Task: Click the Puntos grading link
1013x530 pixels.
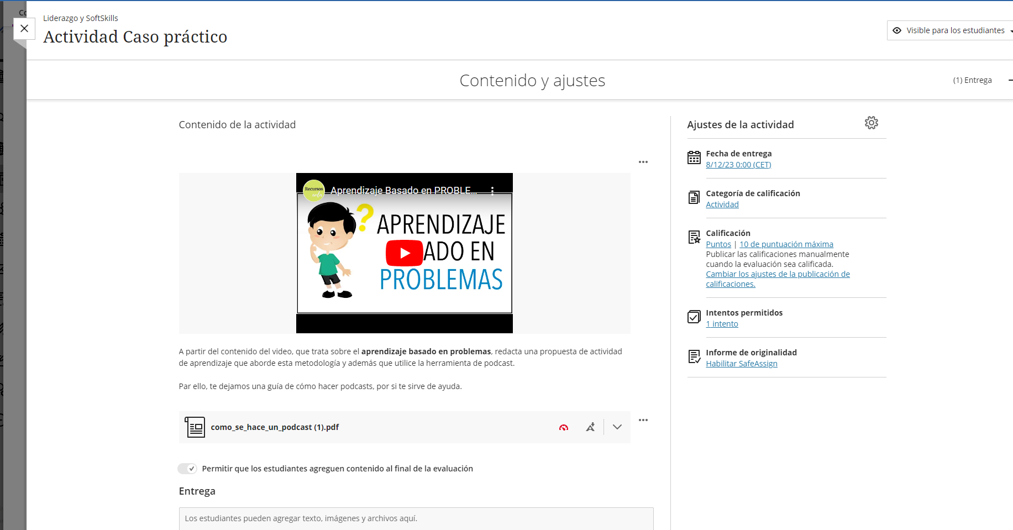Action: [718, 244]
